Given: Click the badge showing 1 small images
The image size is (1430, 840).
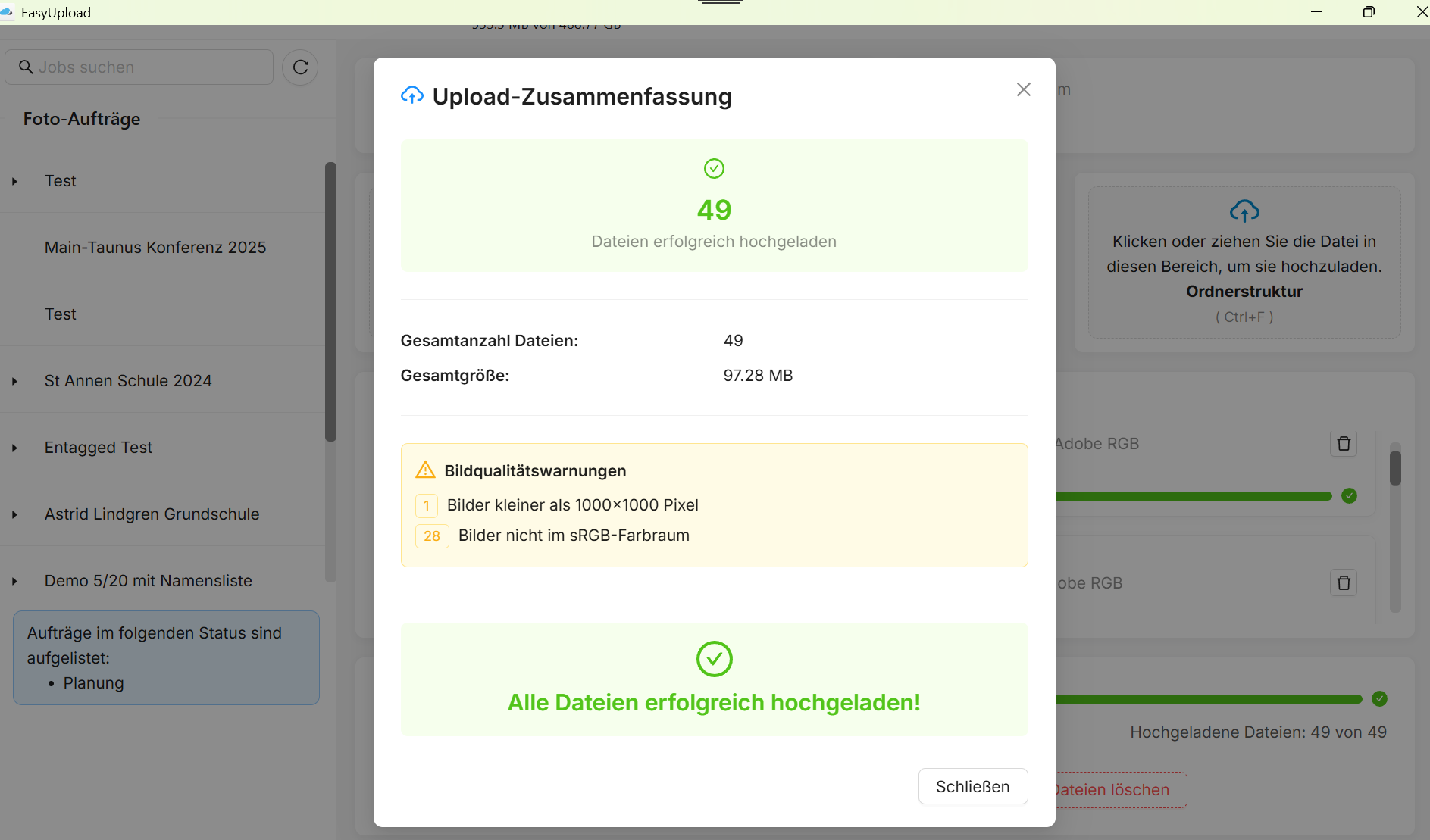Looking at the screenshot, I should 427,505.
